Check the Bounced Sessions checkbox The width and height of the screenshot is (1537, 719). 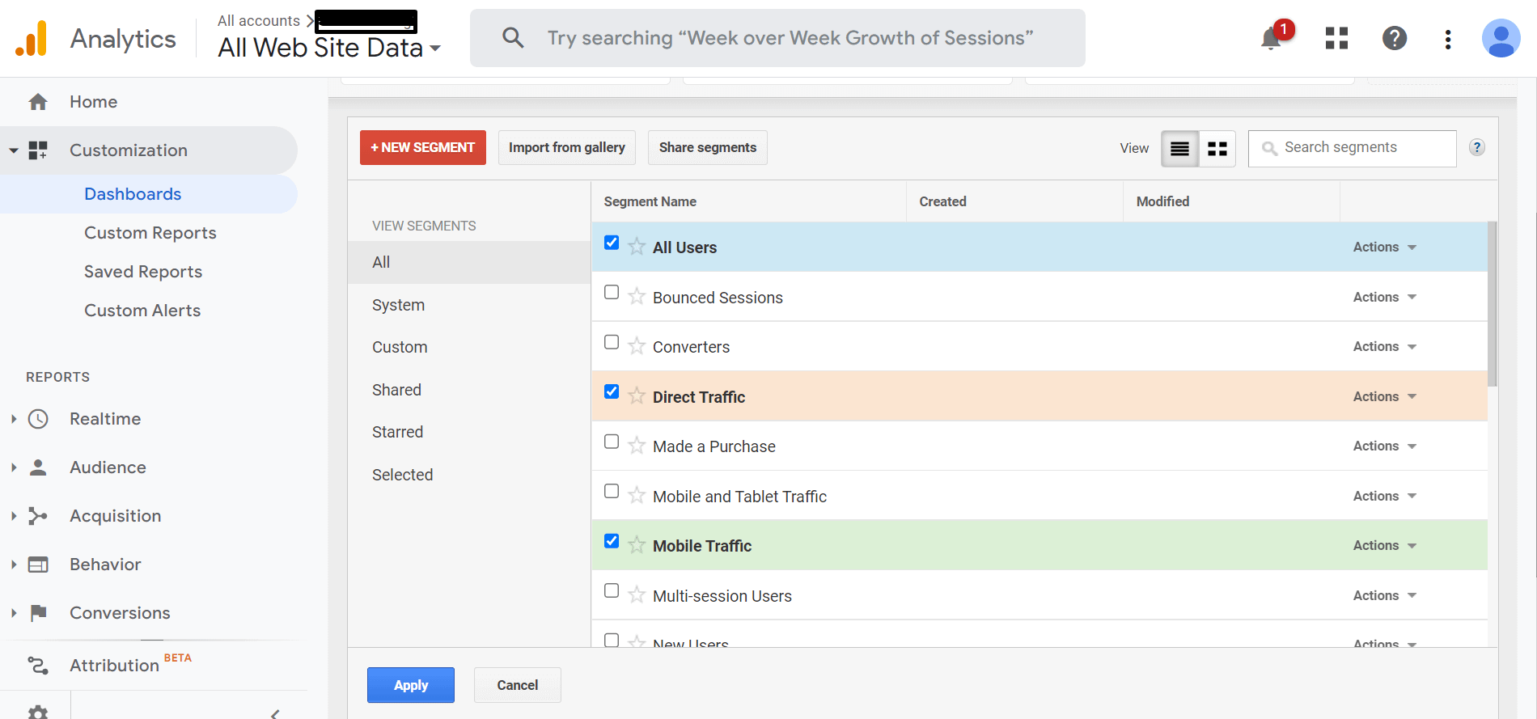pyautogui.click(x=612, y=292)
